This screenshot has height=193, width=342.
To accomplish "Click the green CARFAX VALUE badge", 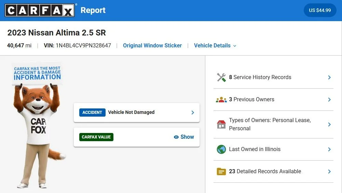I will click(x=96, y=137).
